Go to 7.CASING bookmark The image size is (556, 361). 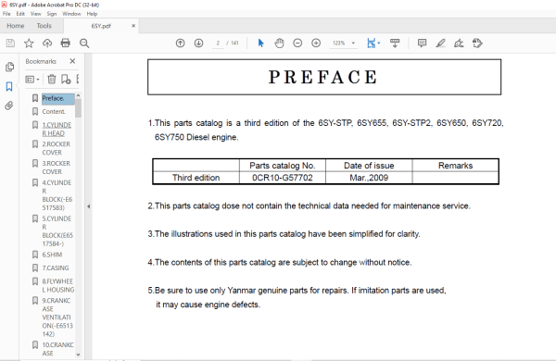click(56, 268)
